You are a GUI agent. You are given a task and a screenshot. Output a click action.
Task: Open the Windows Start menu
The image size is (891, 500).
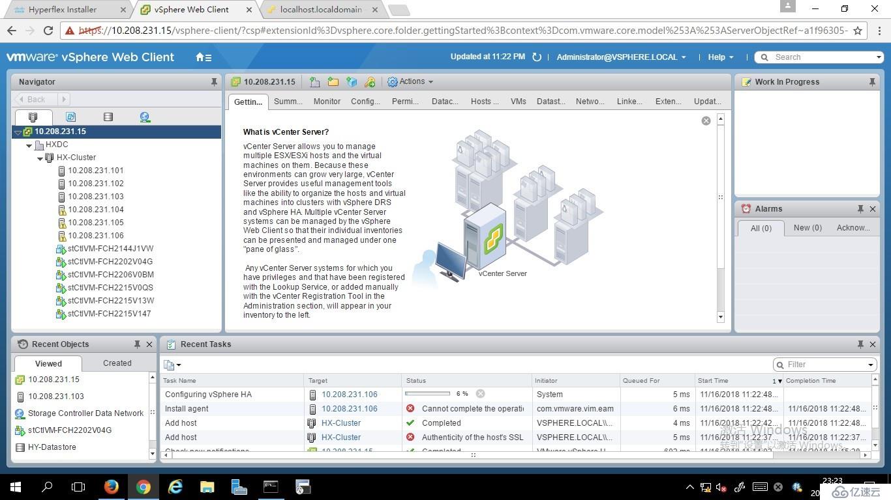pos(15,486)
